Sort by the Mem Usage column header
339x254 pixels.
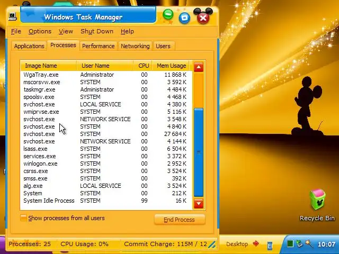coord(171,66)
